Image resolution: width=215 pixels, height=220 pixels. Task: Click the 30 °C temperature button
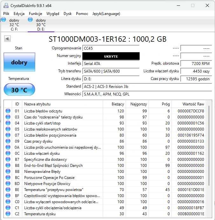pos(19,90)
